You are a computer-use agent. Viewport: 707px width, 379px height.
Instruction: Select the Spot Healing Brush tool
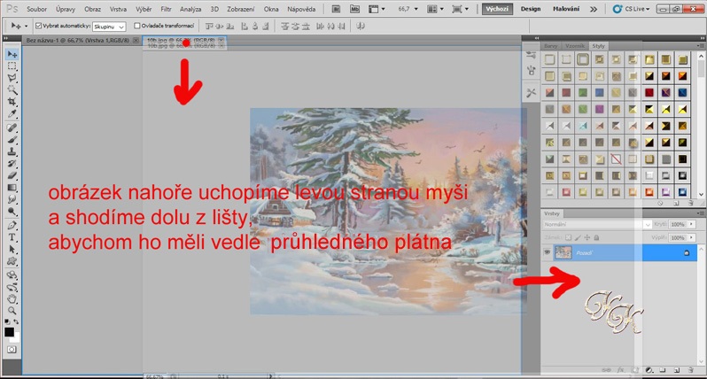click(12, 128)
